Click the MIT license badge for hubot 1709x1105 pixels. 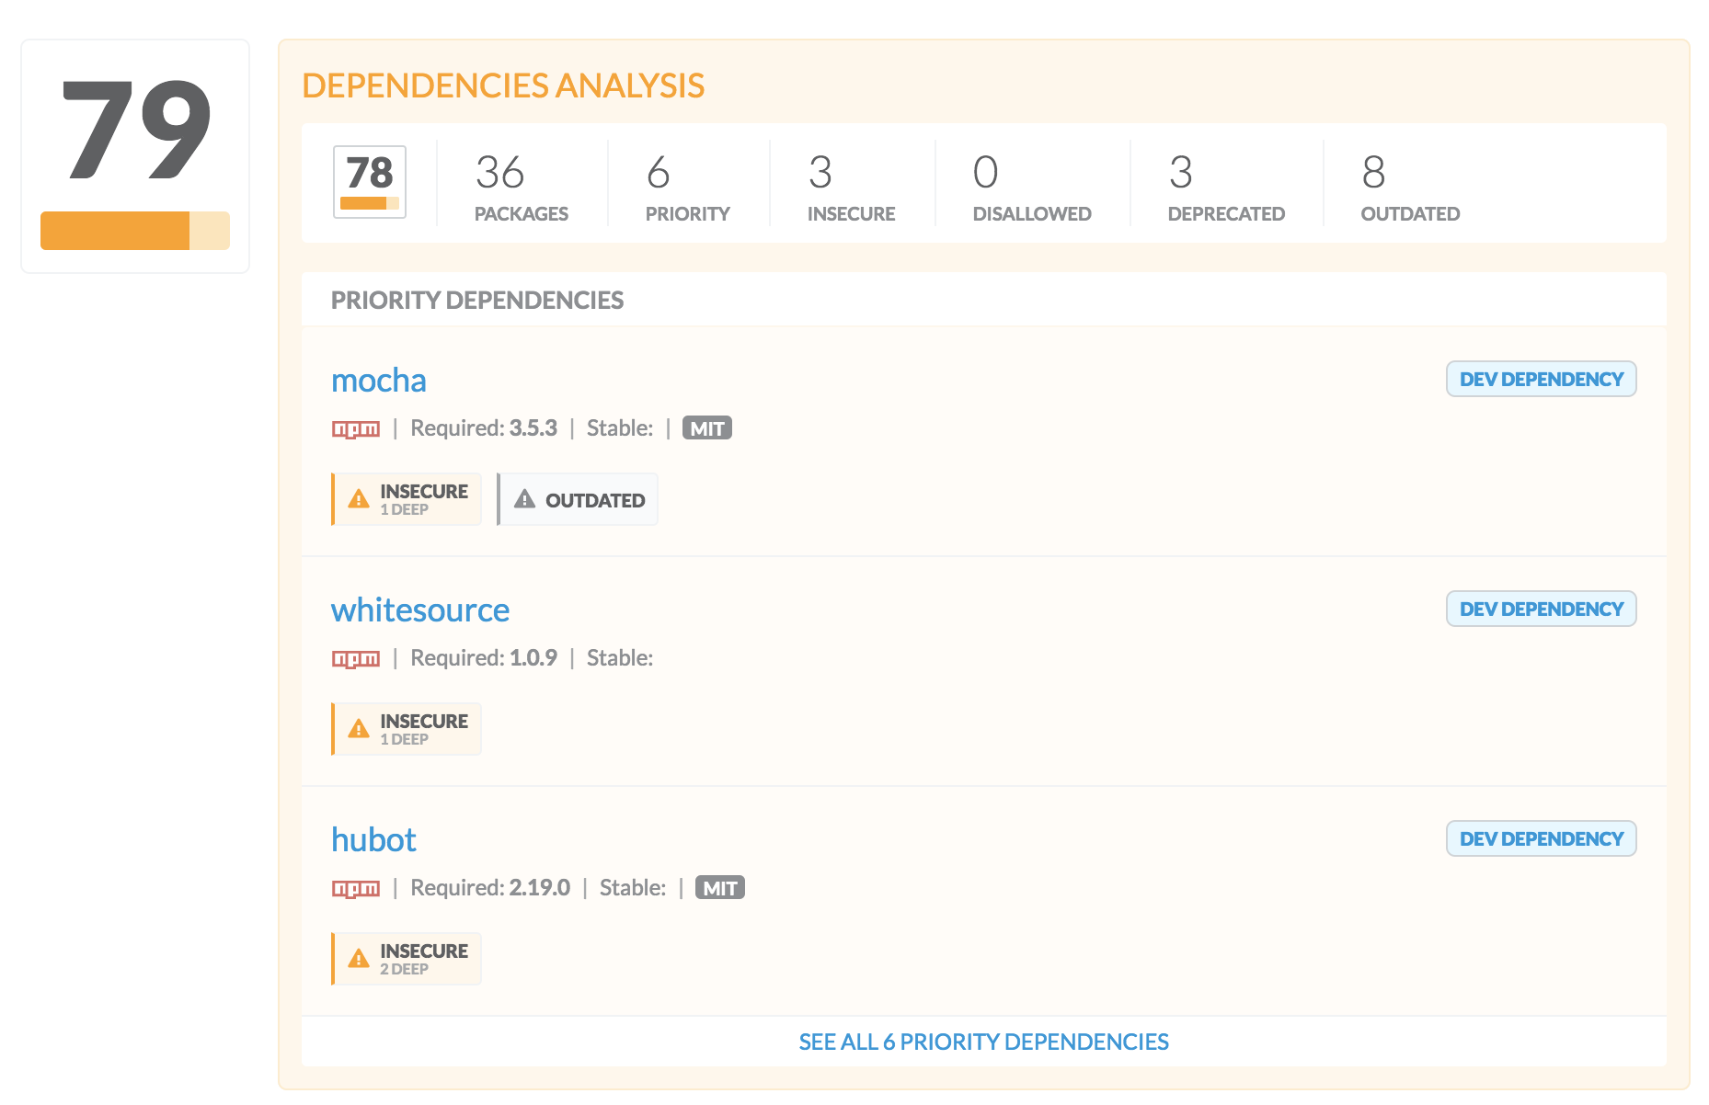[x=720, y=888]
